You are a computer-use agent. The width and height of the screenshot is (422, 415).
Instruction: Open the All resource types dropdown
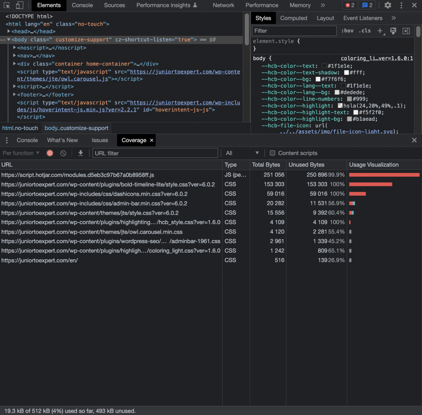point(242,153)
